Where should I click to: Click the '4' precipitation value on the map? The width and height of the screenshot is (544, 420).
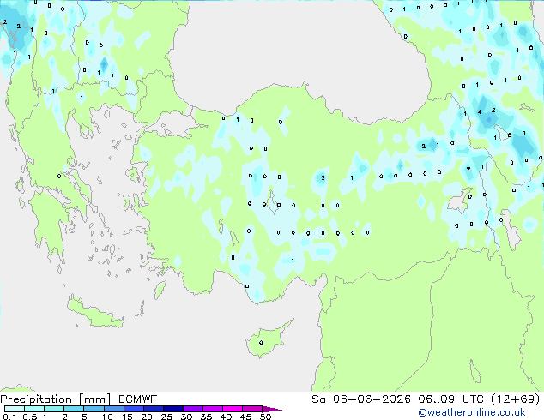pyautogui.click(x=480, y=112)
